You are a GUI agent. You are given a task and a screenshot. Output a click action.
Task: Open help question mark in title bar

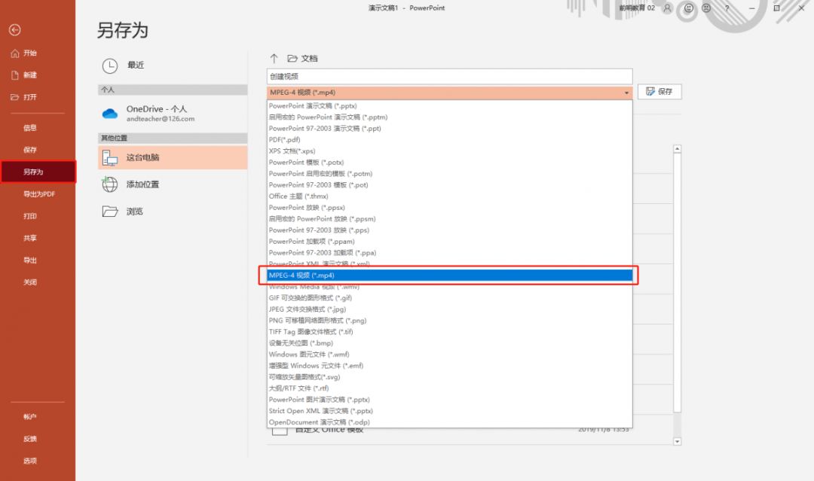[x=727, y=8]
